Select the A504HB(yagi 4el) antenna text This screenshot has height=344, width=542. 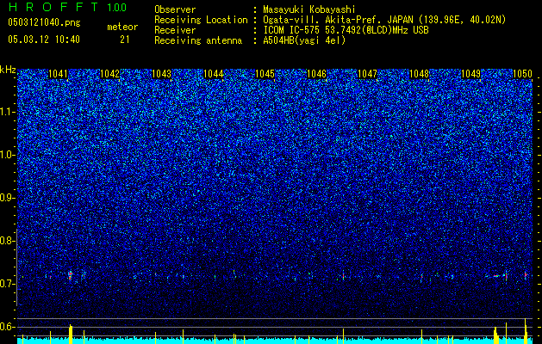[304, 40]
